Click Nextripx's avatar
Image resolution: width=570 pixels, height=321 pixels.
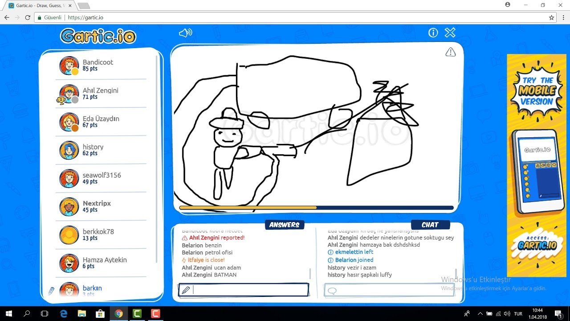coord(69,207)
